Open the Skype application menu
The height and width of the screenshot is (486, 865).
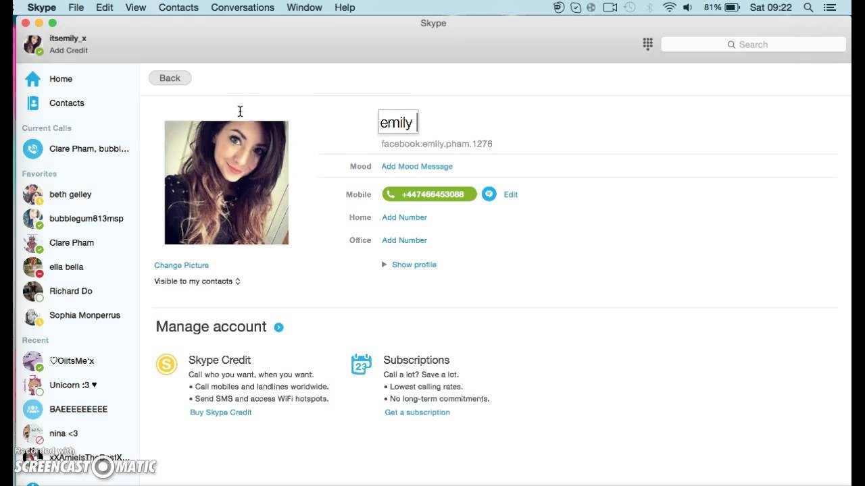point(42,7)
